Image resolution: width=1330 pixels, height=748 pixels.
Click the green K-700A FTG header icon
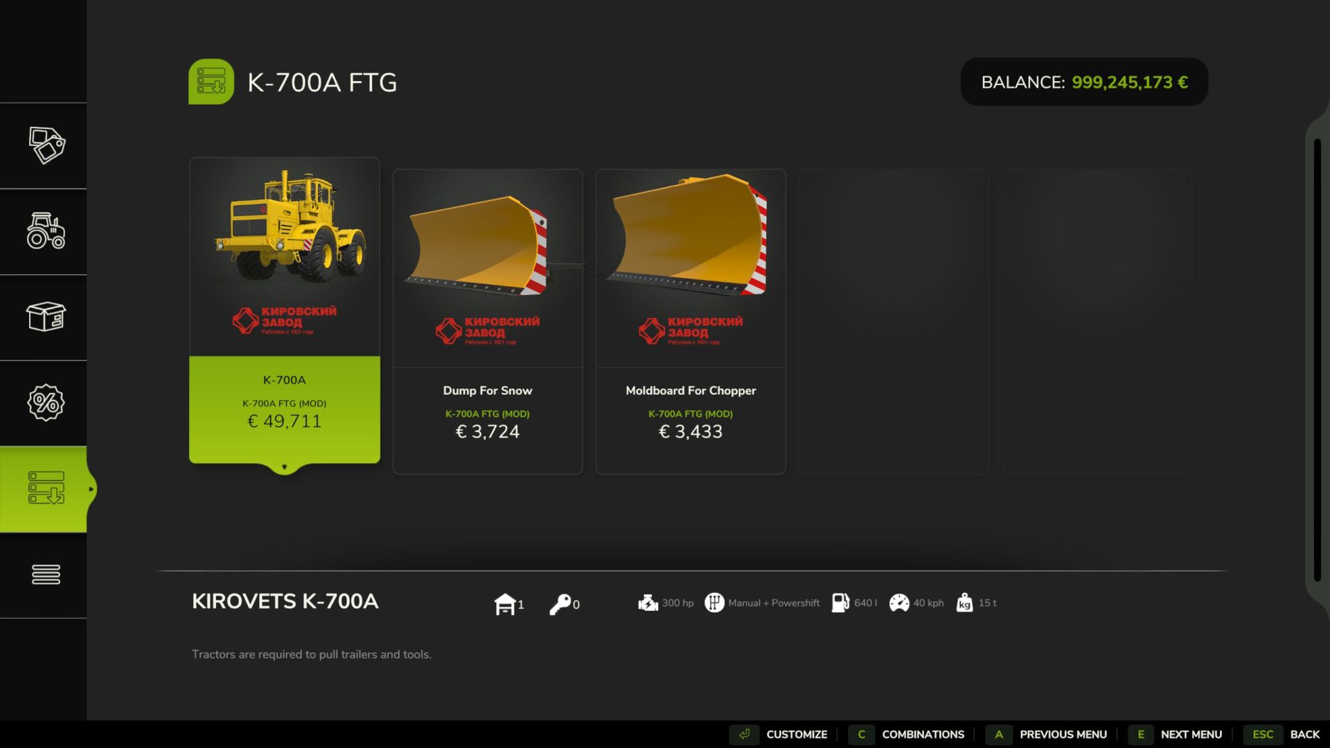(211, 82)
